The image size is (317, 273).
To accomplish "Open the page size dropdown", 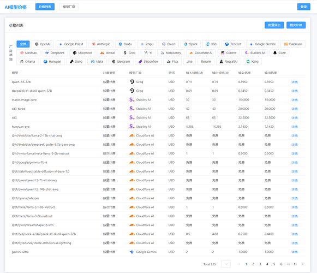I will (x=226, y=264).
